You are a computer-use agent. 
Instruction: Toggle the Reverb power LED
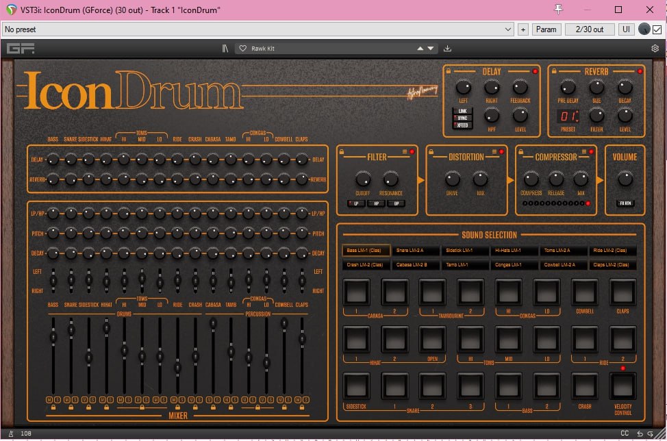640,71
